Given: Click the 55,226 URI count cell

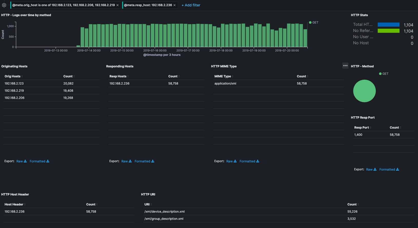Looking at the screenshot, I should click(352, 212).
